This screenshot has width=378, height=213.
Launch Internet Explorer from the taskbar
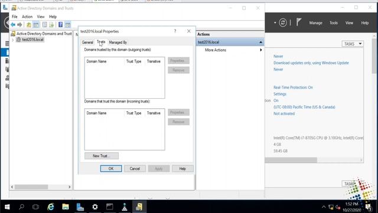click(x=51, y=206)
